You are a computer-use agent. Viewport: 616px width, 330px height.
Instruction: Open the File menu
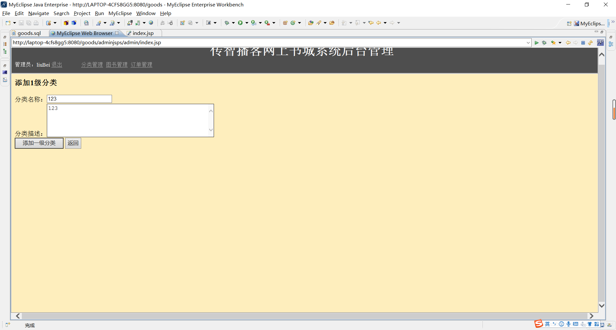coord(6,13)
